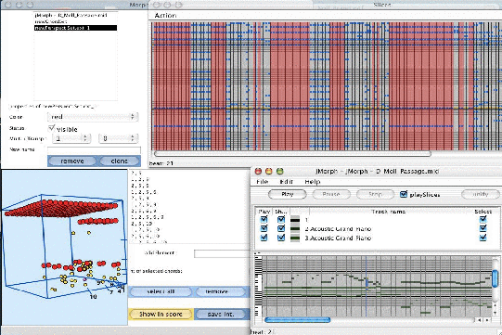Screen dimensions: 502x335
Task: Click the red sphere plane in 3D view
Action: point(61,208)
